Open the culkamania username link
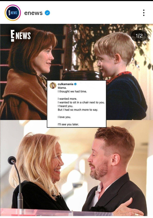The image size is (153, 218). tap(65, 84)
